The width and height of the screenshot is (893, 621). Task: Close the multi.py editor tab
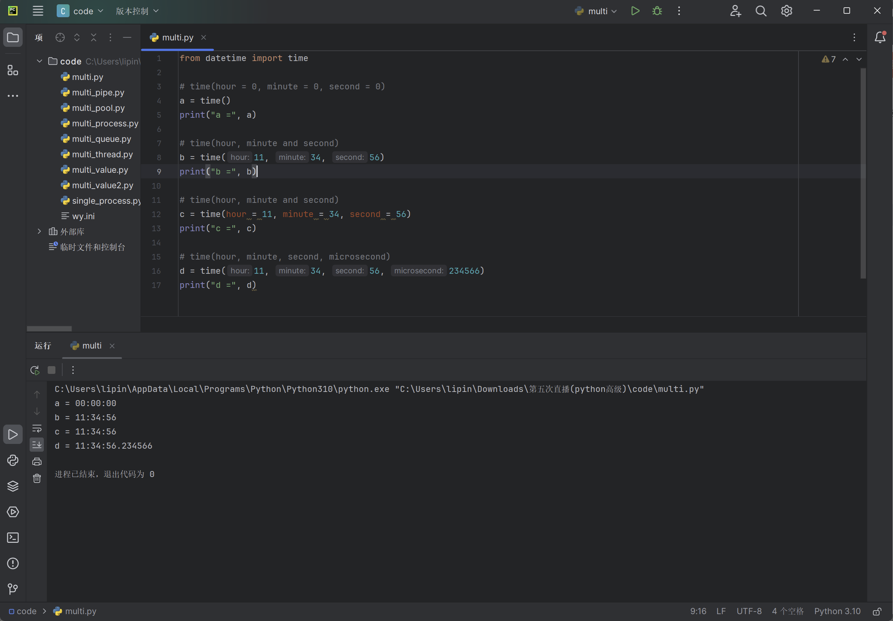point(204,37)
